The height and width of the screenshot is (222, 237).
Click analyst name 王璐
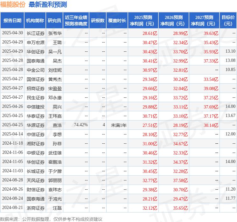pos(57,42)
